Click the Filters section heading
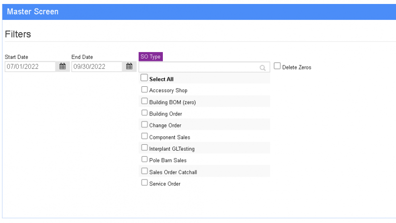This screenshot has width=396, height=223. click(x=18, y=34)
